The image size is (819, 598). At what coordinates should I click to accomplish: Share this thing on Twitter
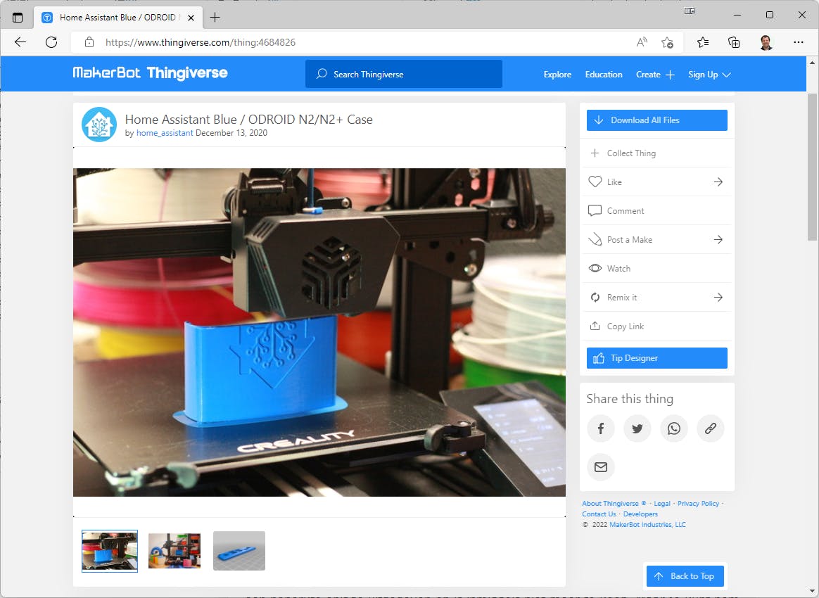637,428
